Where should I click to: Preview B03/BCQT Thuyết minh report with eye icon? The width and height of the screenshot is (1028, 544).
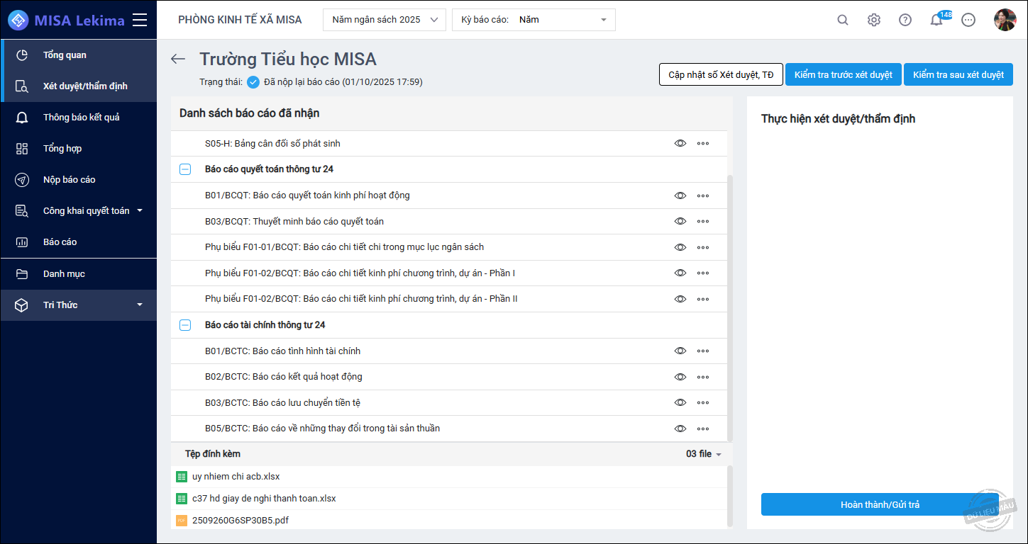680,221
